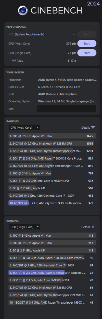Select the Intel Xeon W-3265M entry scoring 1579
The width and height of the screenshot is (102, 319).
pyautogui.click(x=52, y=144)
